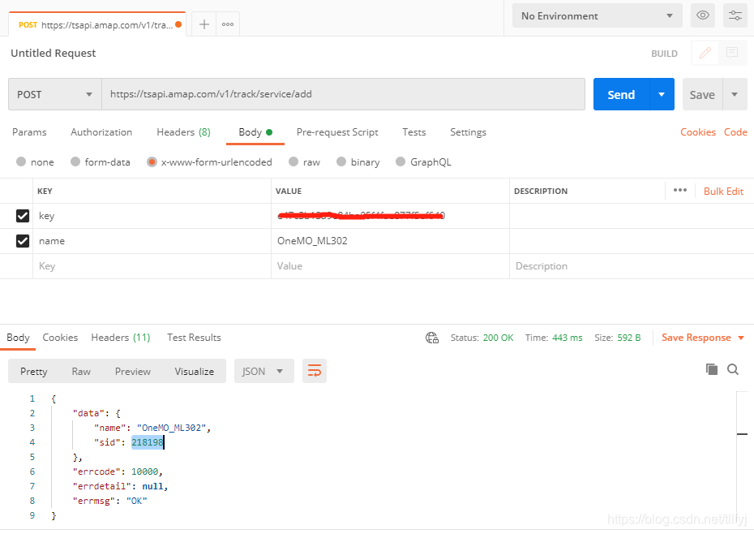Image resolution: width=754 pixels, height=534 pixels.
Task: Search the response with magnifier icon
Action: pyautogui.click(x=733, y=369)
